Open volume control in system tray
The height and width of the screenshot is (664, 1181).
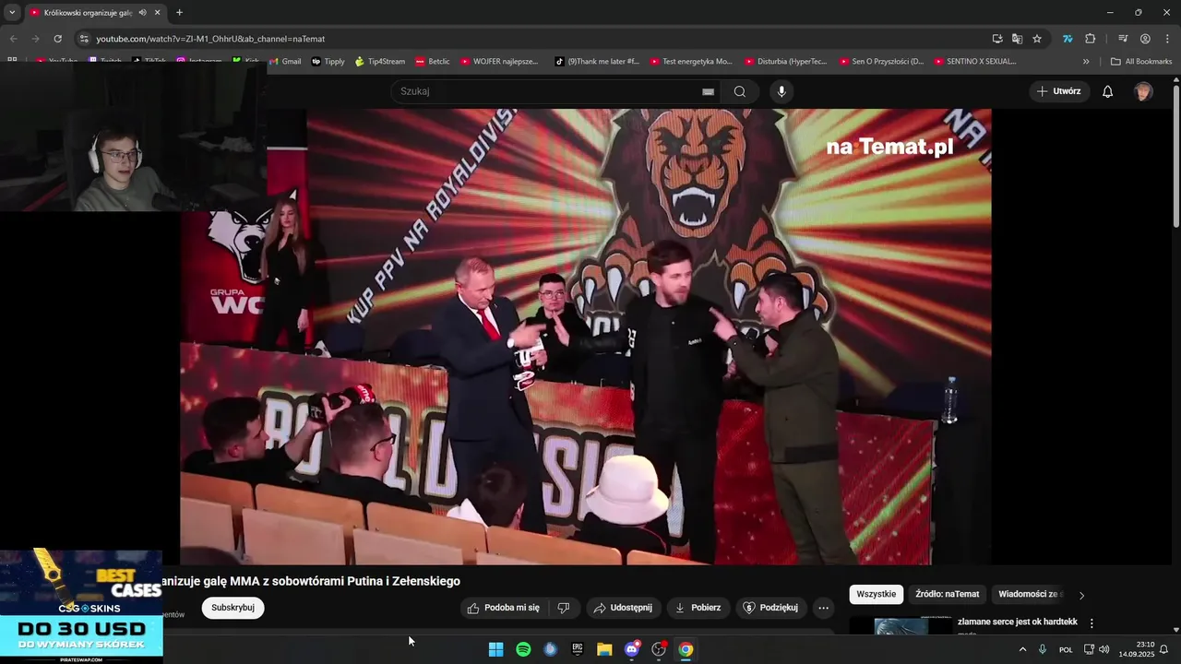(x=1104, y=649)
